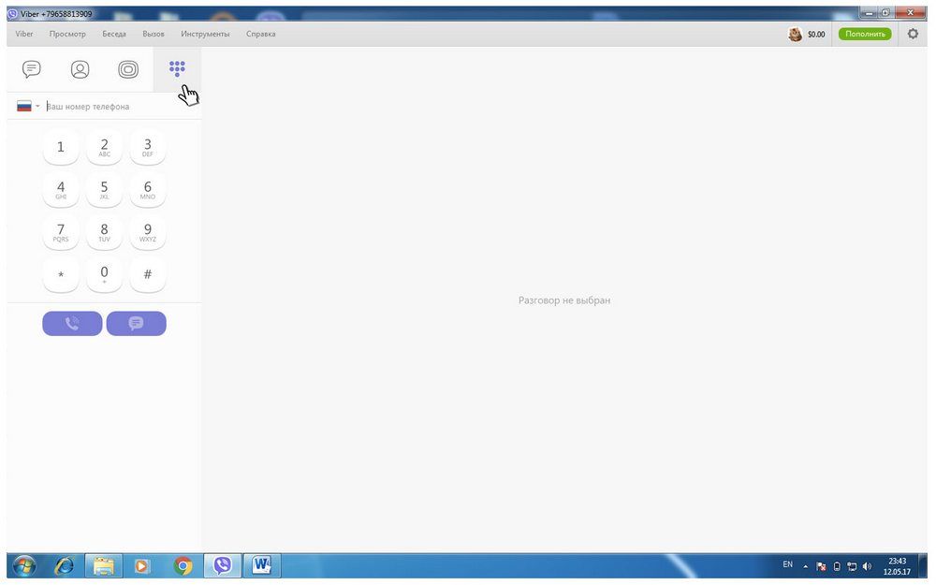Select the dial pad icon
This screenshot has height=585, width=936.
click(177, 68)
